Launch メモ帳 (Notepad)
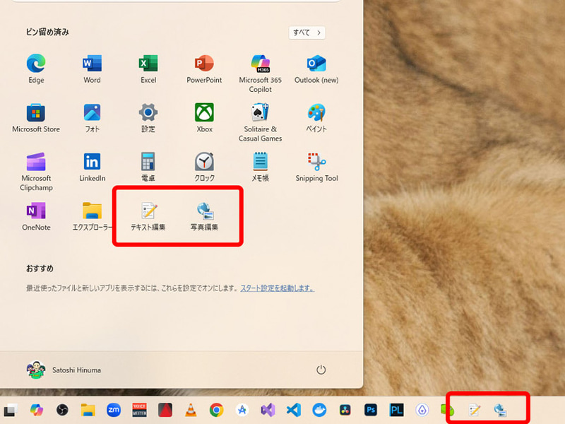This screenshot has width=565, height=424. point(260,161)
